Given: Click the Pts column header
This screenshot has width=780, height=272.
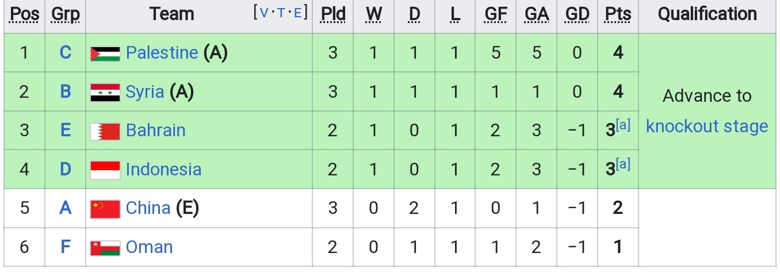Looking at the screenshot, I should (x=618, y=14).
